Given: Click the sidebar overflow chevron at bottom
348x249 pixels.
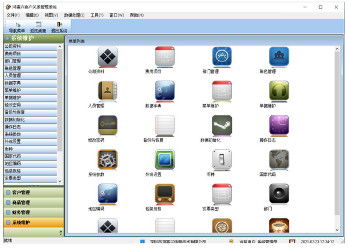Looking at the screenshot, I should (60, 232).
